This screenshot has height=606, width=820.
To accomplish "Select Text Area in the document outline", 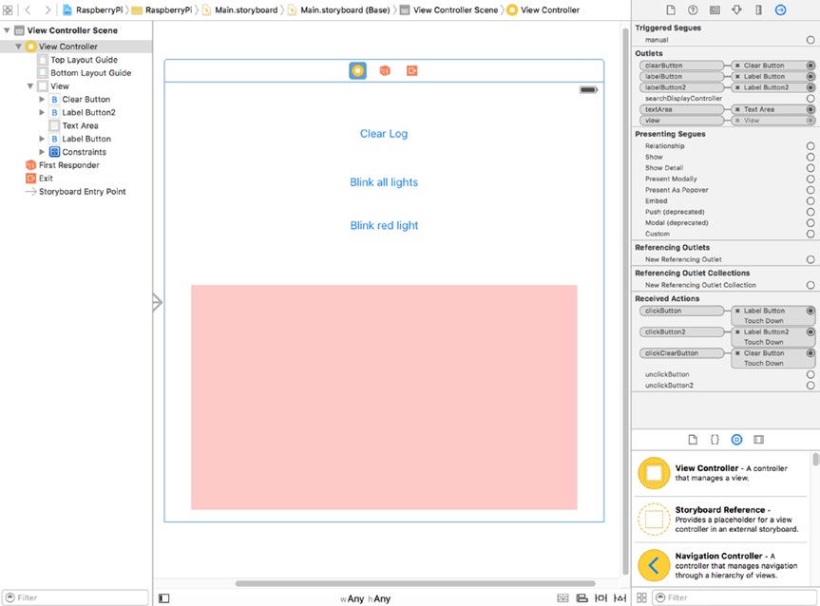I will click(80, 125).
